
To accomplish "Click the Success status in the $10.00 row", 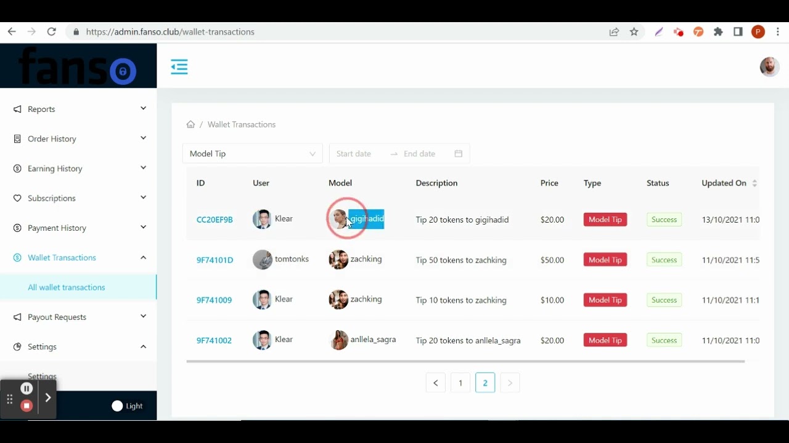I will point(664,300).
